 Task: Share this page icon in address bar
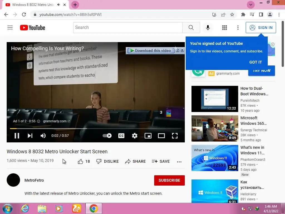pos(223,14)
